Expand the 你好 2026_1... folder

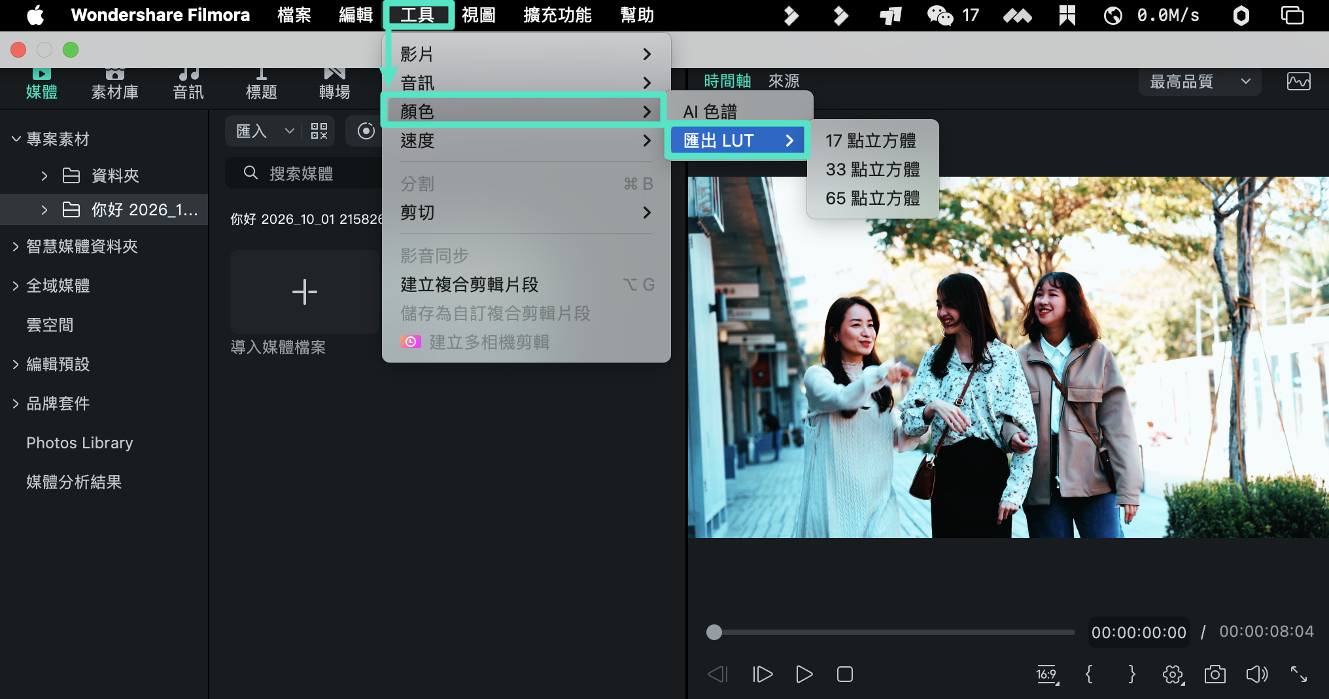tap(44, 209)
